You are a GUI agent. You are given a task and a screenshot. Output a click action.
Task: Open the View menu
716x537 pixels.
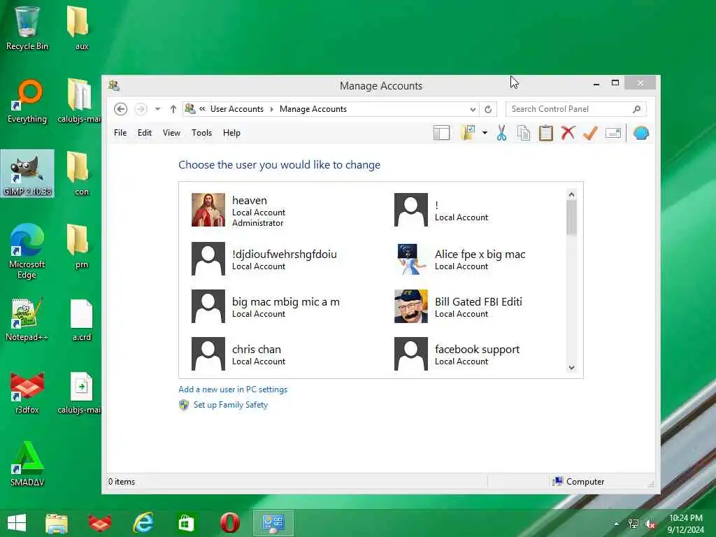click(x=171, y=133)
